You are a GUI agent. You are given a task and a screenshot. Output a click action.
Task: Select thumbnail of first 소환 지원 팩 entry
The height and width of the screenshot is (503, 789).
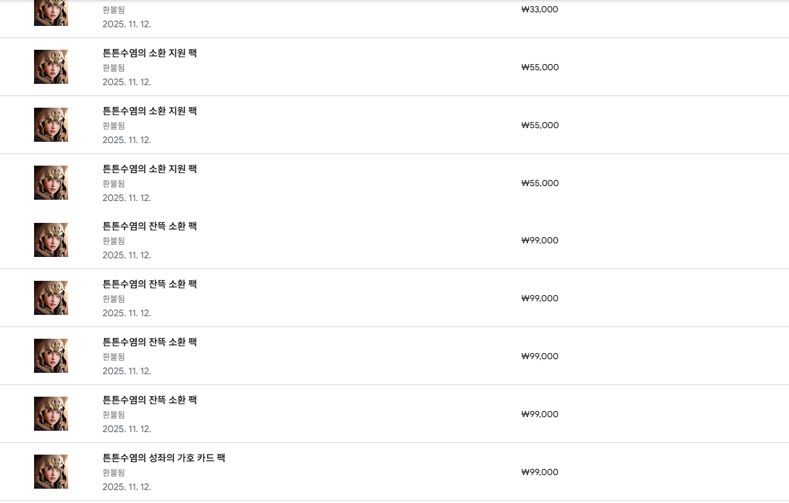tap(51, 67)
